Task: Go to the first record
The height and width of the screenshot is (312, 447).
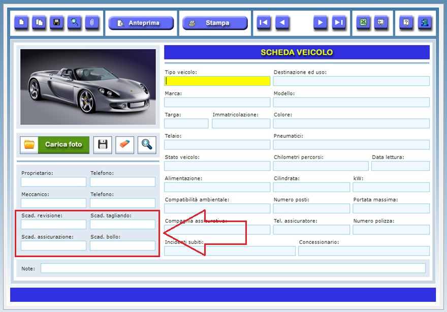Action: tap(264, 23)
